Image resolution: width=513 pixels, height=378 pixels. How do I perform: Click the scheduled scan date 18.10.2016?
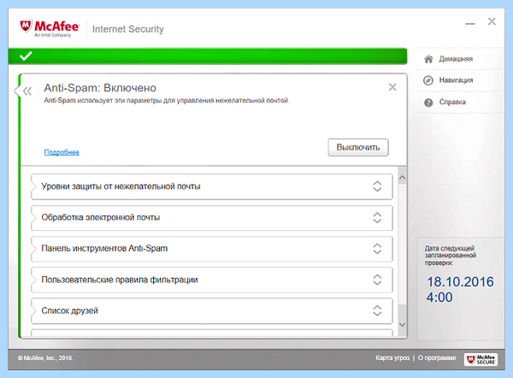pos(460,281)
